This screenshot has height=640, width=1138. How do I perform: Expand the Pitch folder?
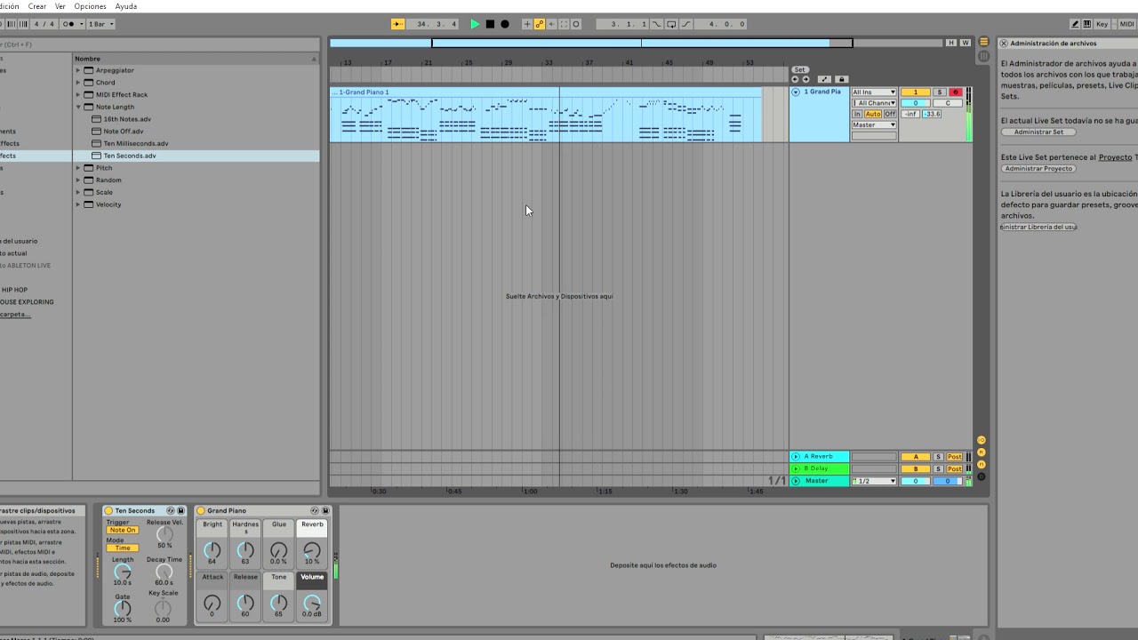[78, 168]
